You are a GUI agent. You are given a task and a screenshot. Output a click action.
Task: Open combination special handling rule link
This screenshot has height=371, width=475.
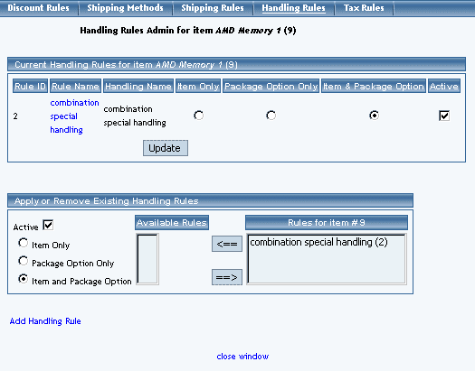click(x=74, y=116)
